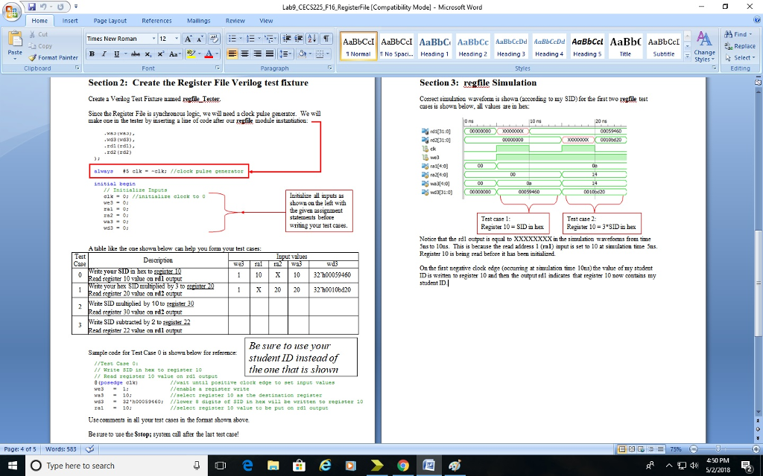The width and height of the screenshot is (763, 476).
Task: Center align the selected paragraph
Action: click(244, 54)
